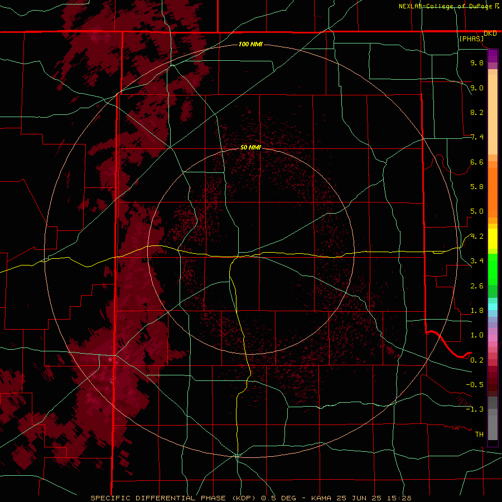
Task: Pick the light peach swatch in color bar
Action: (x=493, y=114)
